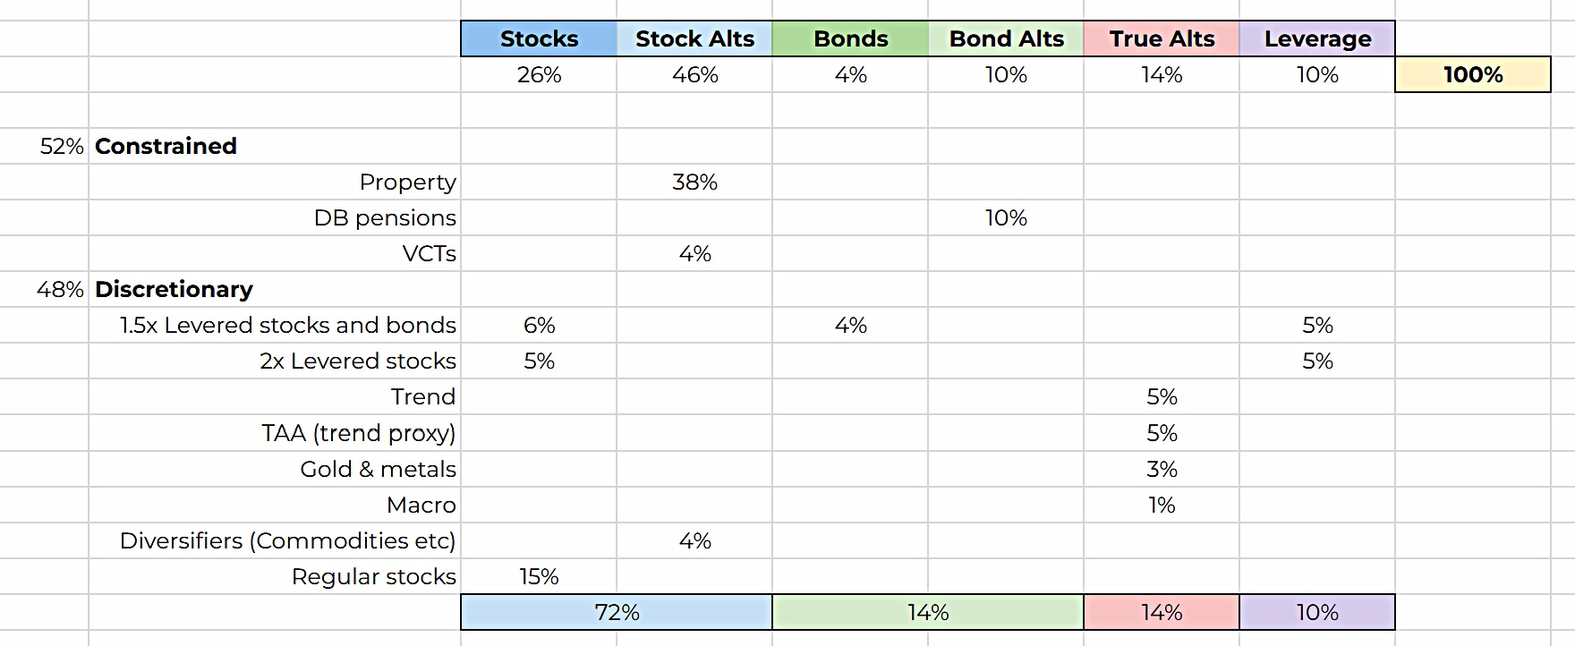Screen dimensions: 1575x646
Task: Select the green 14% summary cell
Action: tap(928, 612)
